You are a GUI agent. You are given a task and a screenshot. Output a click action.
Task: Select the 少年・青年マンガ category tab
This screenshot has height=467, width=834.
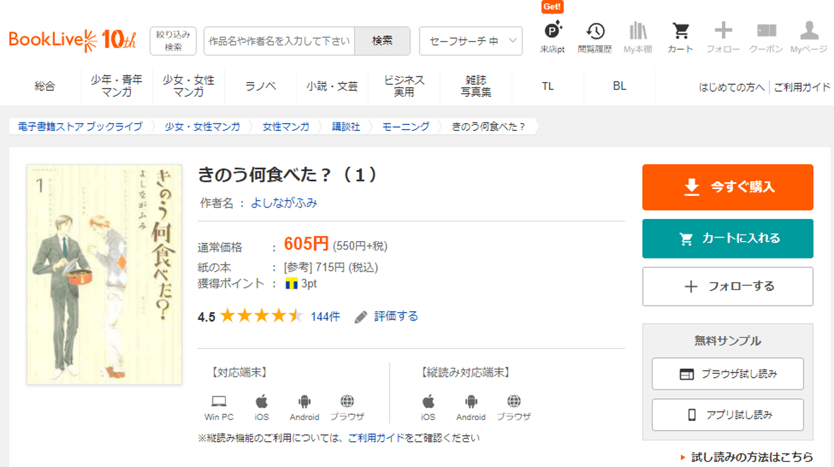click(x=117, y=86)
